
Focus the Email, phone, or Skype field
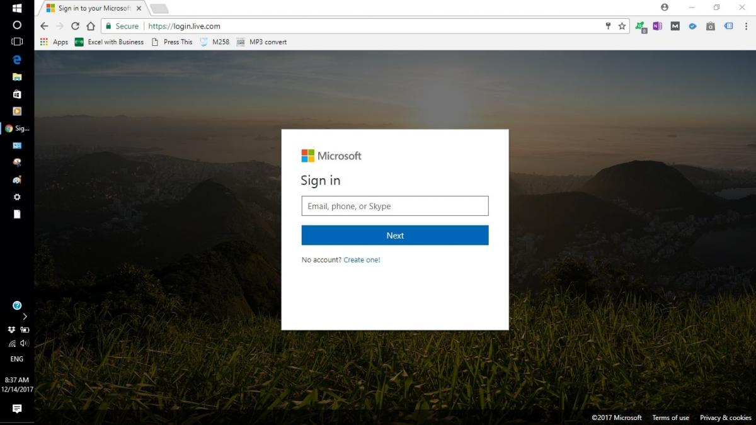(x=395, y=206)
